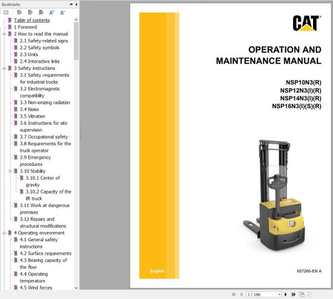Go to the first page
This screenshot has width=333, height=299.
pos(234,295)
